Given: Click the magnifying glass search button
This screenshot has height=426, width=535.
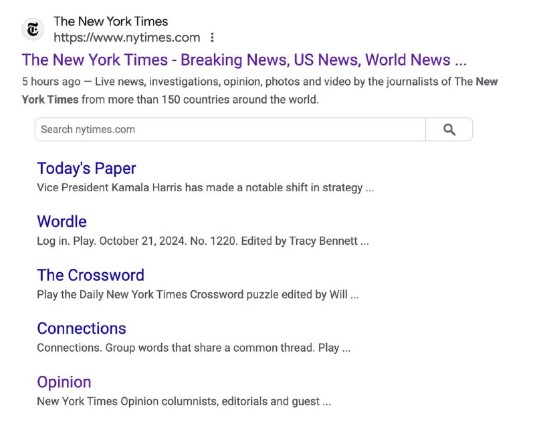Looking at the screenshot, I should [449, 129].
